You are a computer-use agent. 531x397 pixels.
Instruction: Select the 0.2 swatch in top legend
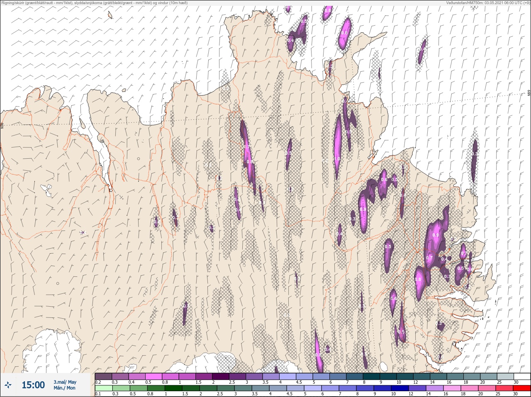tap(103, 376)
